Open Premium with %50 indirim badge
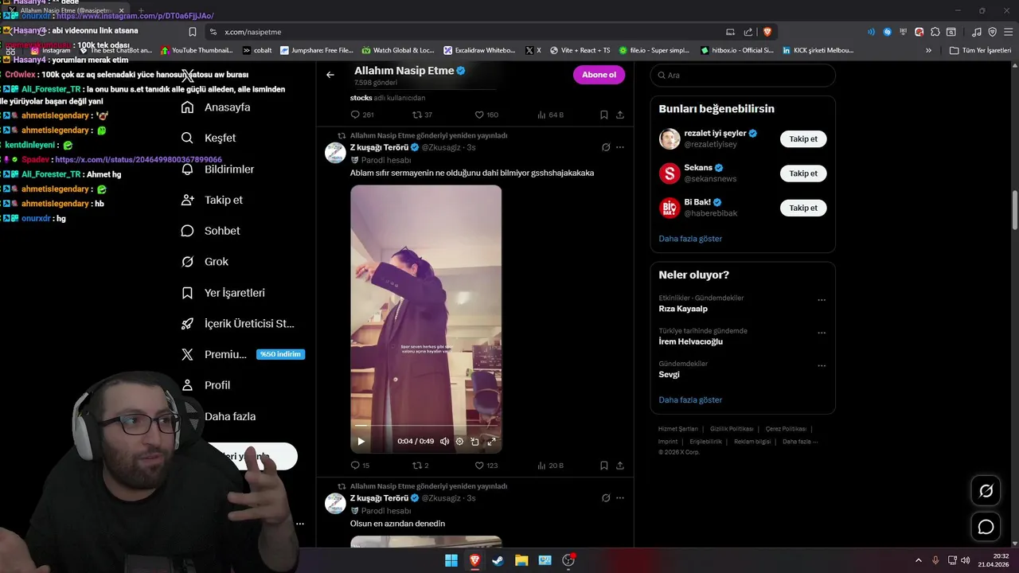 click(242, 354)
